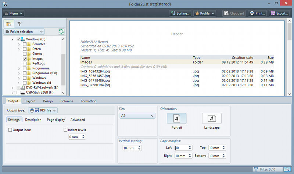Decrease the Right margin value
The image size is (294, 174).
click(x=190, y=157)
